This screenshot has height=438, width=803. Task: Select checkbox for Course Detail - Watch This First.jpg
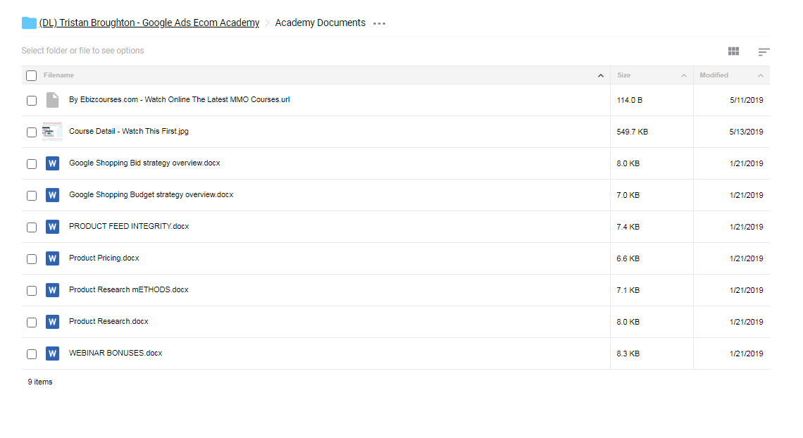[x=32, y=132]
